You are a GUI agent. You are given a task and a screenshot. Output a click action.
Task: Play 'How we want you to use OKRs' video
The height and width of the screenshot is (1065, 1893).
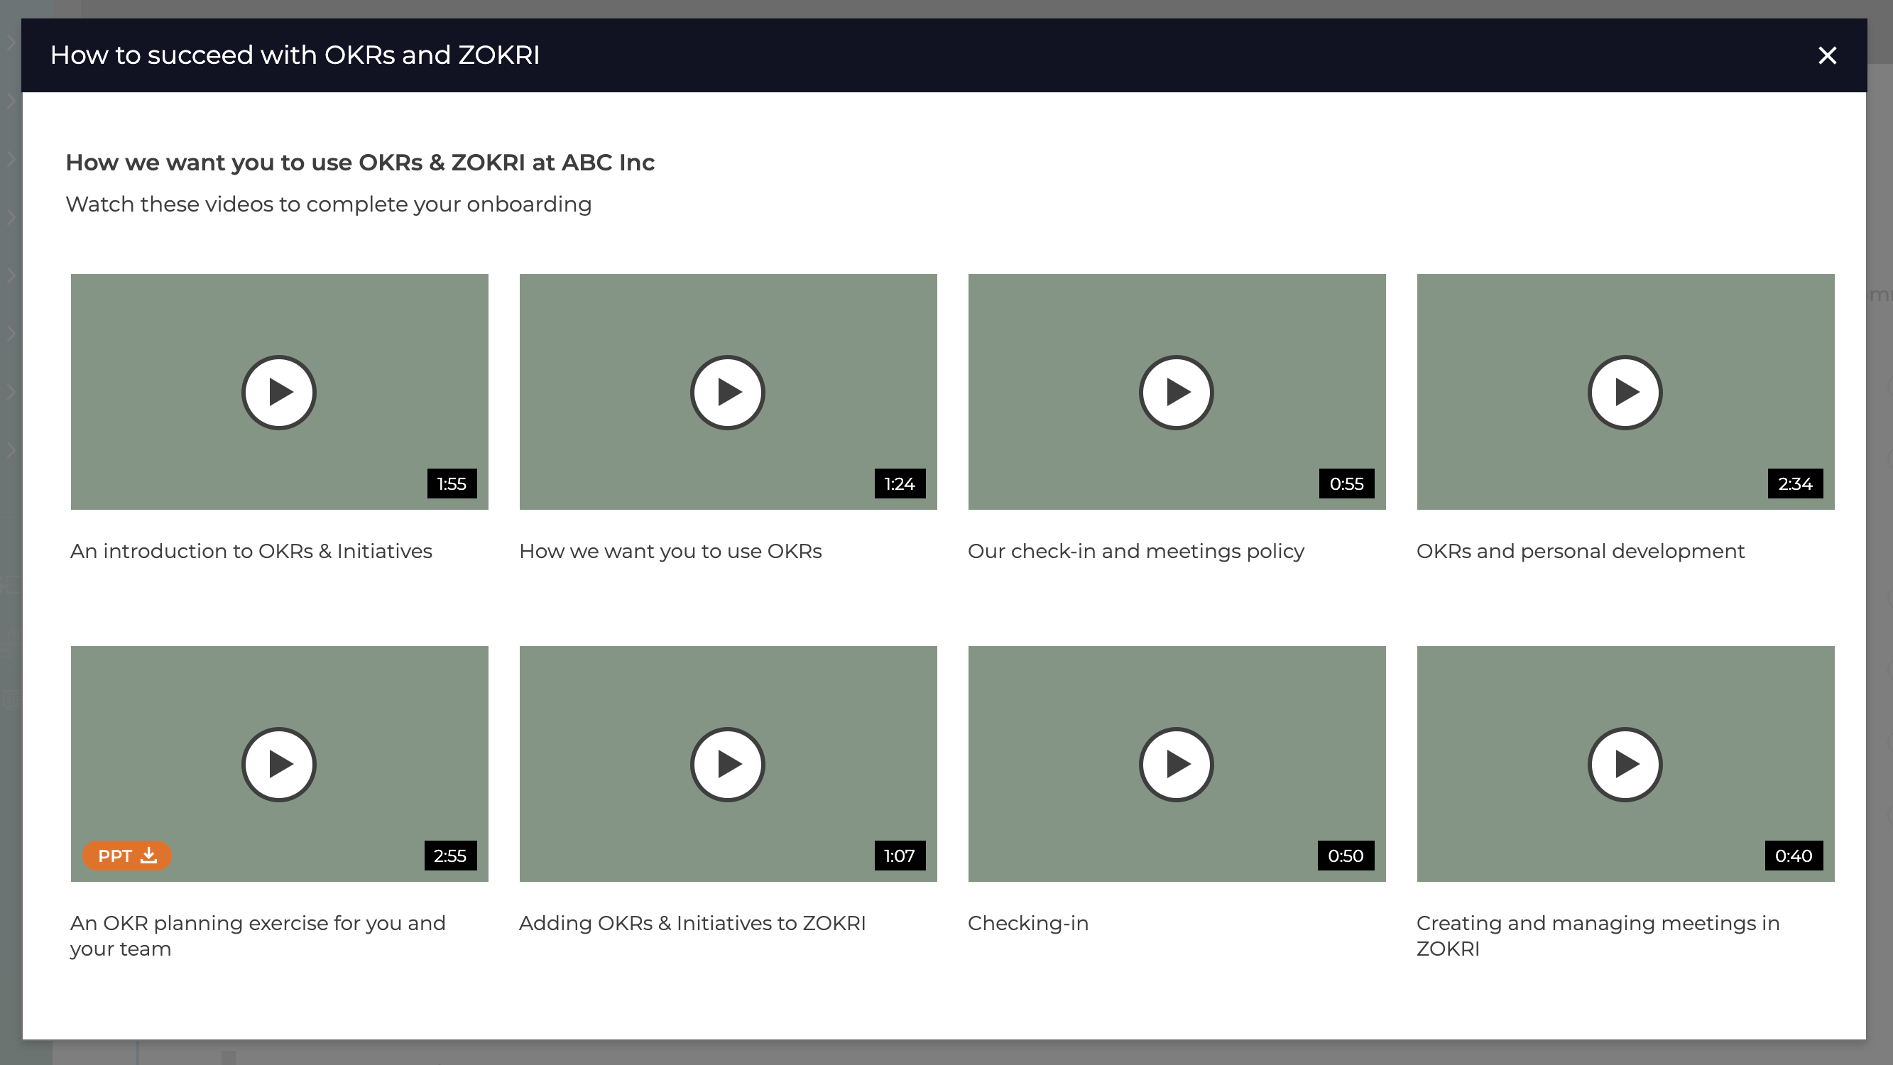(728, 393)
